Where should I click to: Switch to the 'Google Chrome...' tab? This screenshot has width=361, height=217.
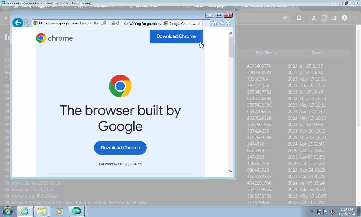coord(182,23)
